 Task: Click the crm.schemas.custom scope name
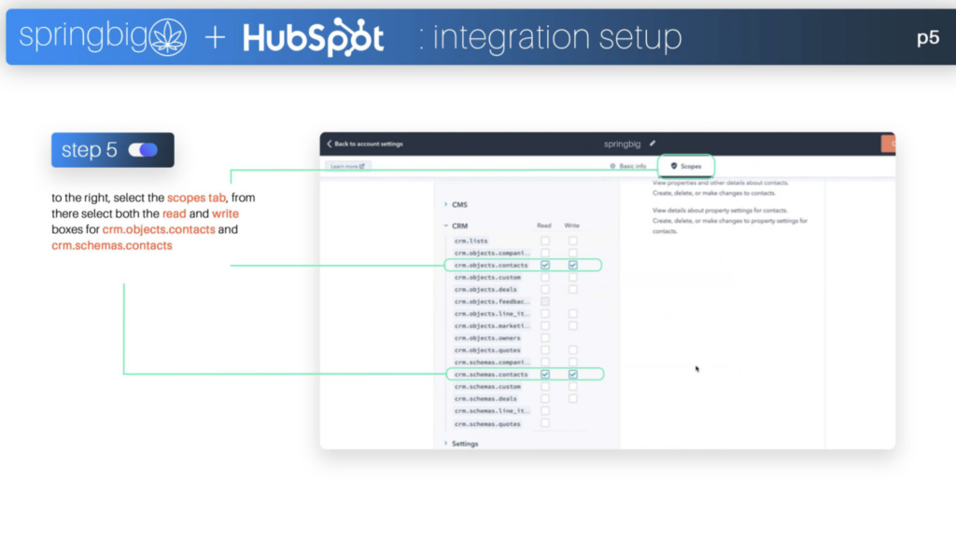click(x=487, y=387)
